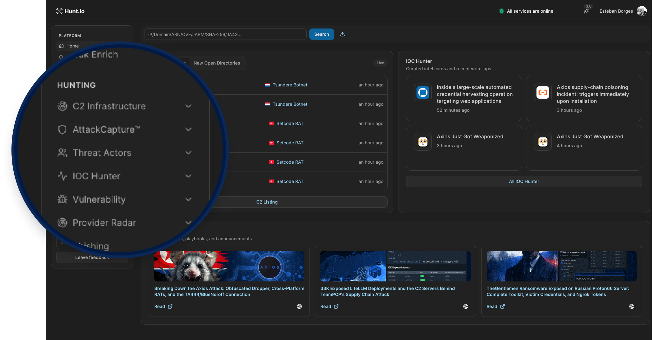Click the upload icon beside Search
Viewport: 652px width, 340px height.
[343, 34]
